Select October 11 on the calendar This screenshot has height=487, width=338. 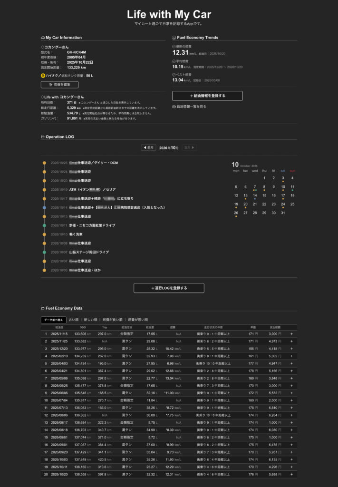coord(292,187)
